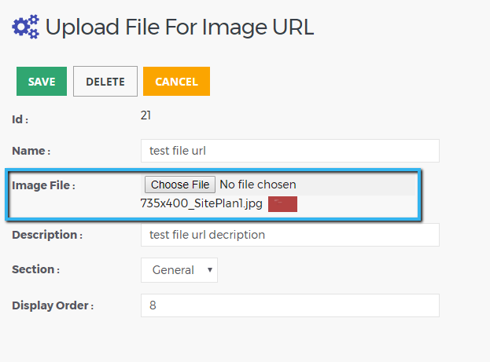Click the 'Name :' field label
The width and height of the screenshot is (490, 362).
pos(31,151)
